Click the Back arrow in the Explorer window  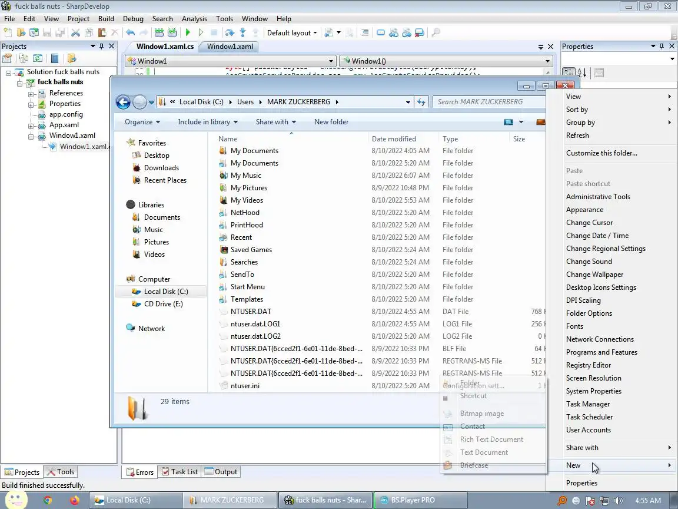coord(123,102)
